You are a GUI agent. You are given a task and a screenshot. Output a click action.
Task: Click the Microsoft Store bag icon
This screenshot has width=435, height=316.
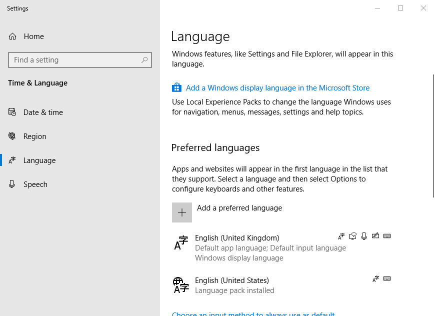click(x=176, y=87)
